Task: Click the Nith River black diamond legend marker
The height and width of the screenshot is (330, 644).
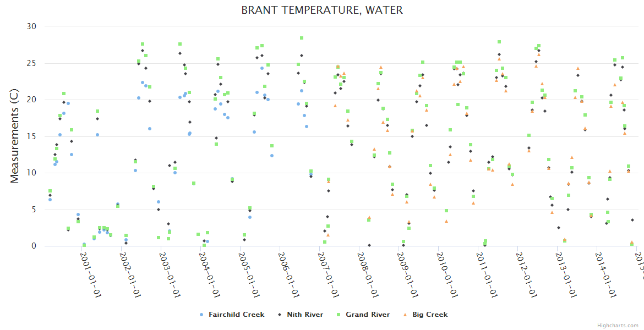Action: point(280,315)
